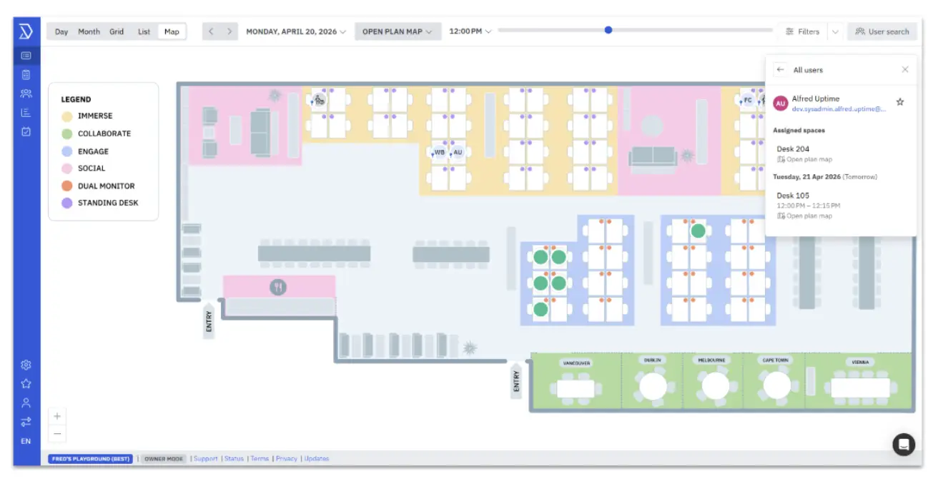This screenshot has height=481, width=938.
Task: Zoom in on the map
Action: (57, 416)
